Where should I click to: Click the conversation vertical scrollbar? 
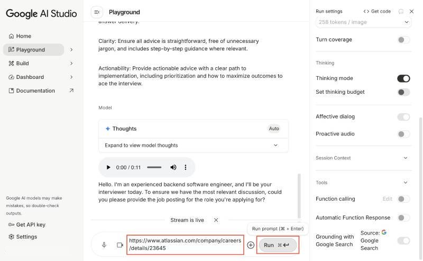(x=299, y=196)
